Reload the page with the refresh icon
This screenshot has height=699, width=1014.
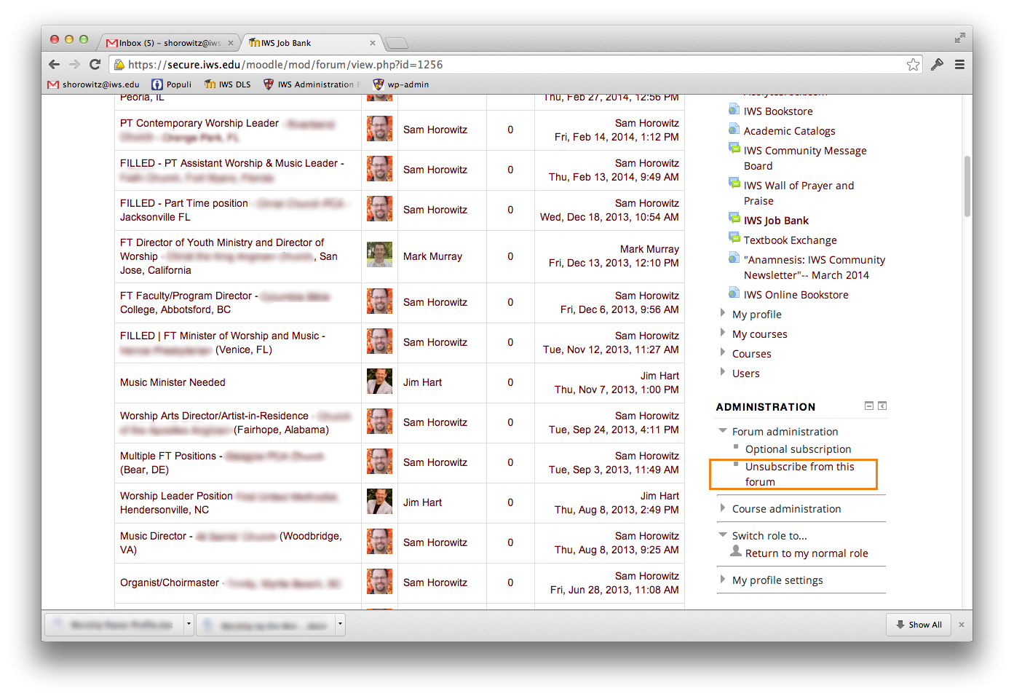[x=95, y=64]
